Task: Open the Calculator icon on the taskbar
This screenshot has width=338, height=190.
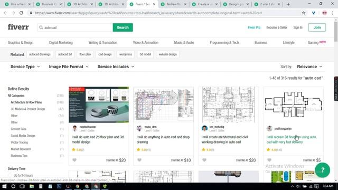Action: pyautogui.click(x=41, y=186)
